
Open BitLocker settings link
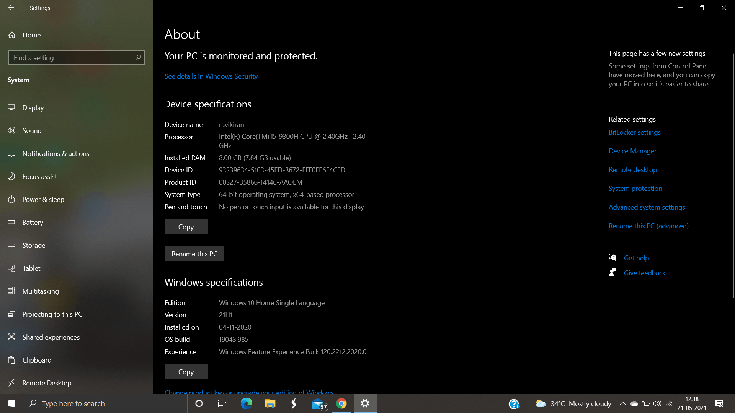point(635,132)
